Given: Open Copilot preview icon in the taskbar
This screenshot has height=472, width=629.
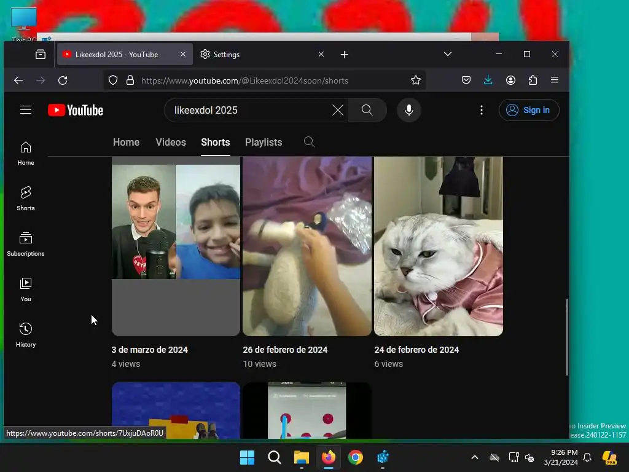Looking at the screenshot, I should click(x=610, y=457).
